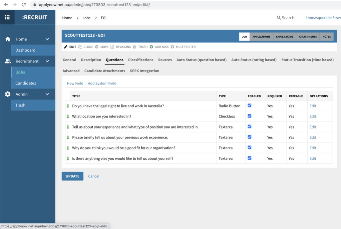Click the Cancel link
Viewport: 341px width, 229px height.
click(x=94, y=176)
